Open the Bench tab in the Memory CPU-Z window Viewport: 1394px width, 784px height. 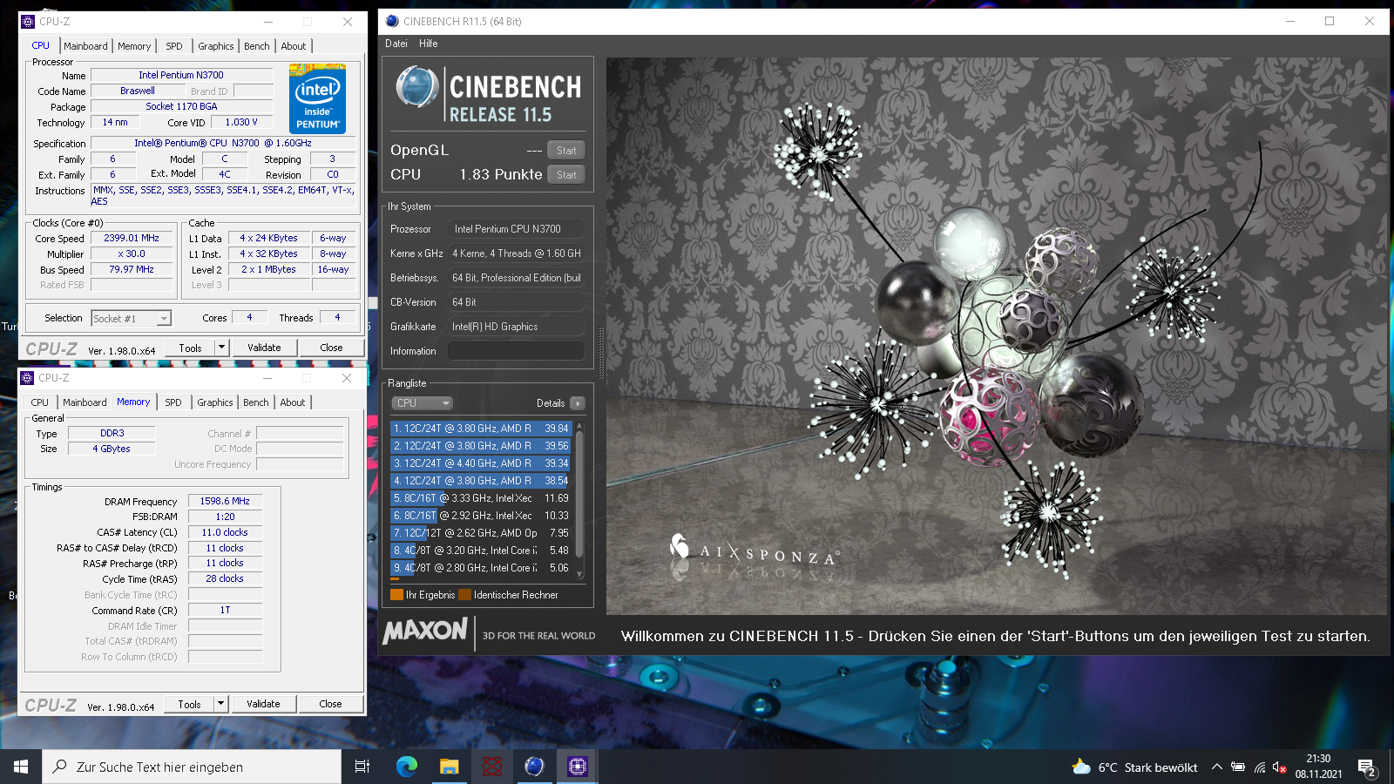pyautogui.click(x=255, y=402)
